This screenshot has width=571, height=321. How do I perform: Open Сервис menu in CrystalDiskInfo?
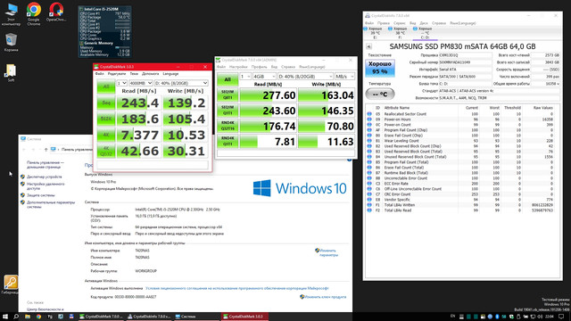tap(400, 23)
